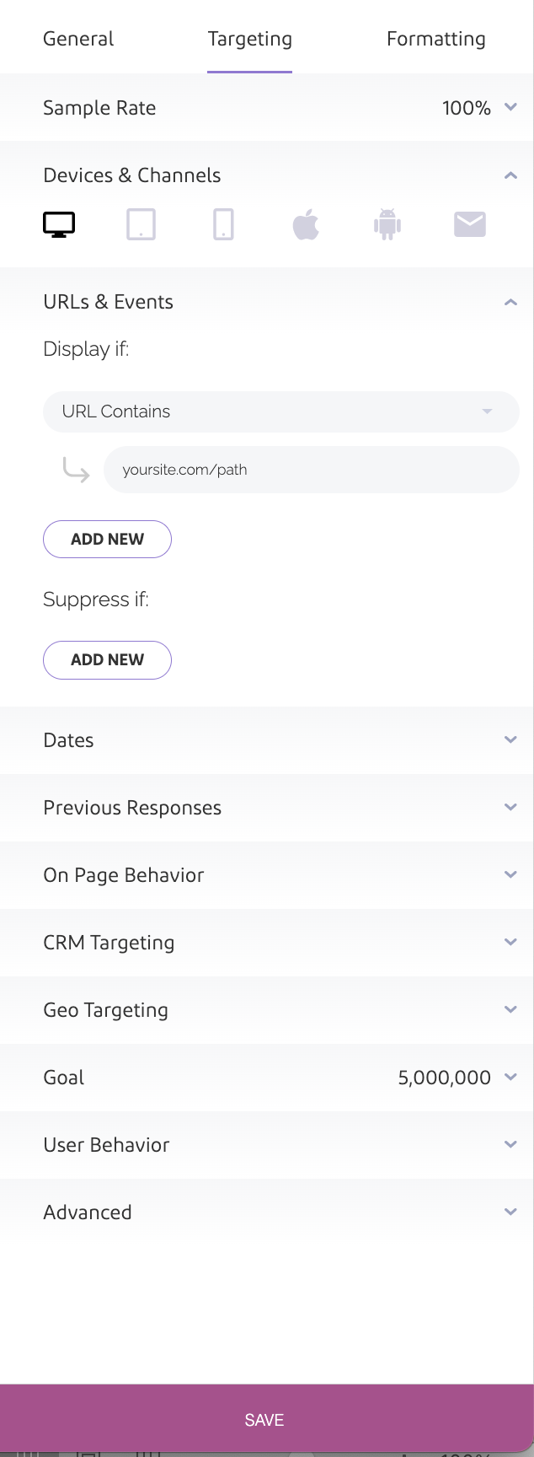Select the Apple iOS channel icon
The height and width of the screenshot is (1457, 534).
tap(306, 225)
